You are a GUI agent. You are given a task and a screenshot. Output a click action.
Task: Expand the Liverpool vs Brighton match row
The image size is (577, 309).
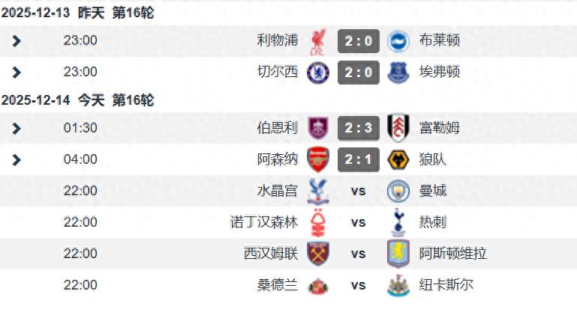coord(17,41)
